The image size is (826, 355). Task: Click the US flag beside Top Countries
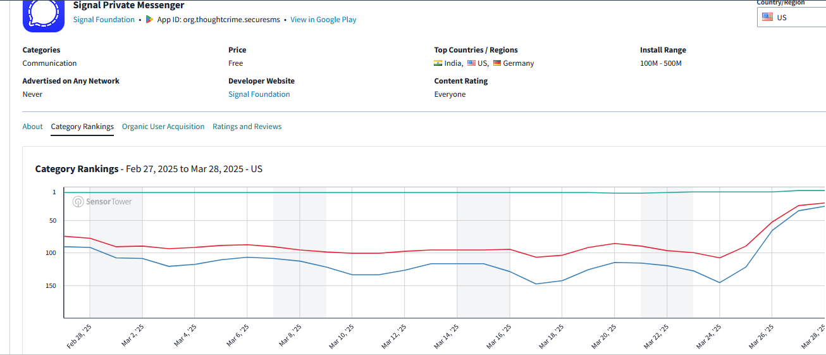[471, 63]
